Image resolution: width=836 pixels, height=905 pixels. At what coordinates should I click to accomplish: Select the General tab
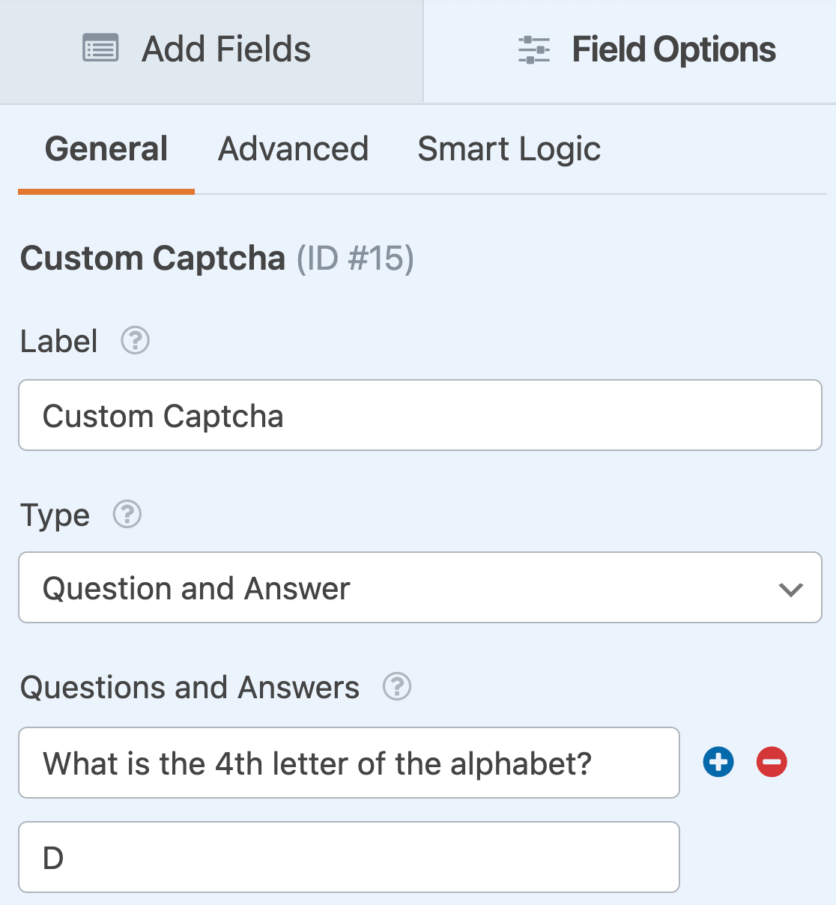pyautogui.click(x=106, y=149)
